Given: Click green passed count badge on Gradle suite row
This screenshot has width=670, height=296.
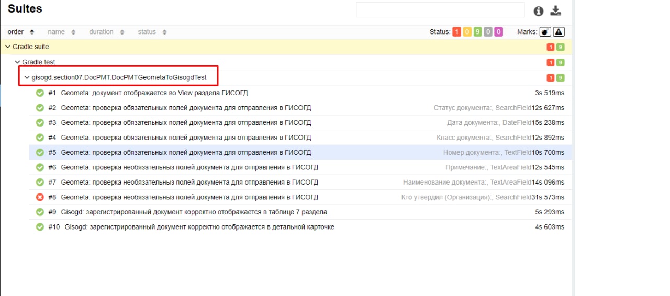Looking at the screenshot, I should click(x=561, y=47).
